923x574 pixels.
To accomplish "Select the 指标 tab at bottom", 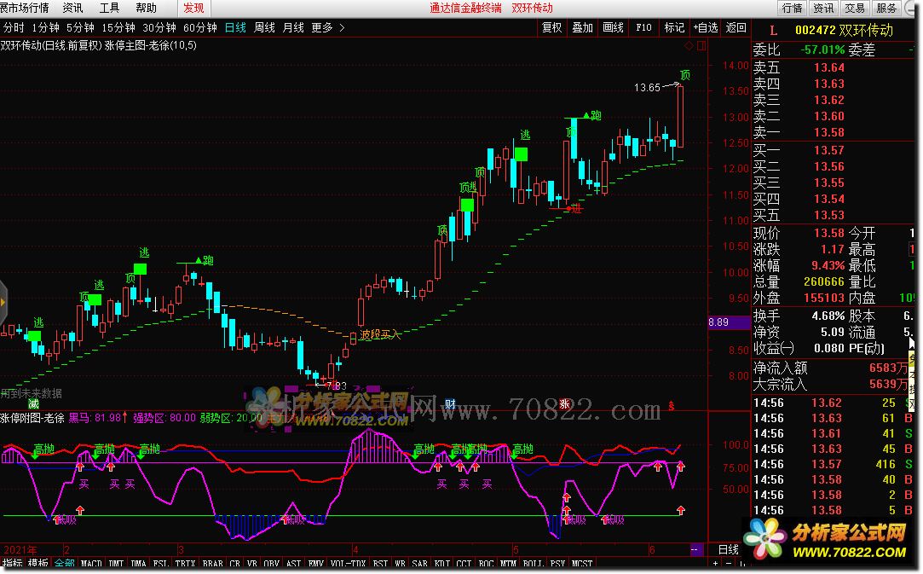I will pos(13,564).
